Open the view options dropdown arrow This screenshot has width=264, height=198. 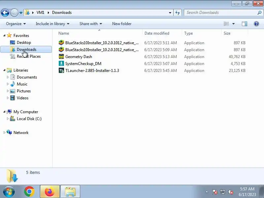(x=233, y=24)
